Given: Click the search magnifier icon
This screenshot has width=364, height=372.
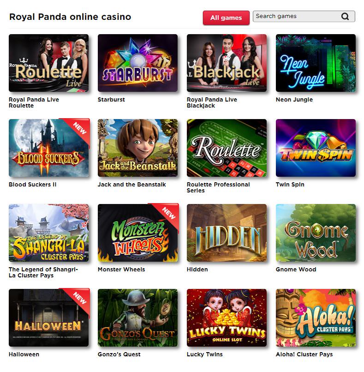Looking at the screenshot, I should pos(345,16).
